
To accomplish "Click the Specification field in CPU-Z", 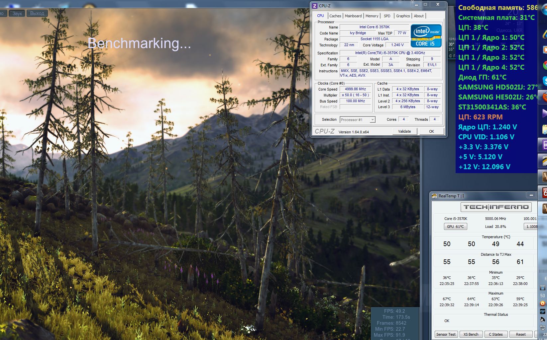I will coord(390,53).
